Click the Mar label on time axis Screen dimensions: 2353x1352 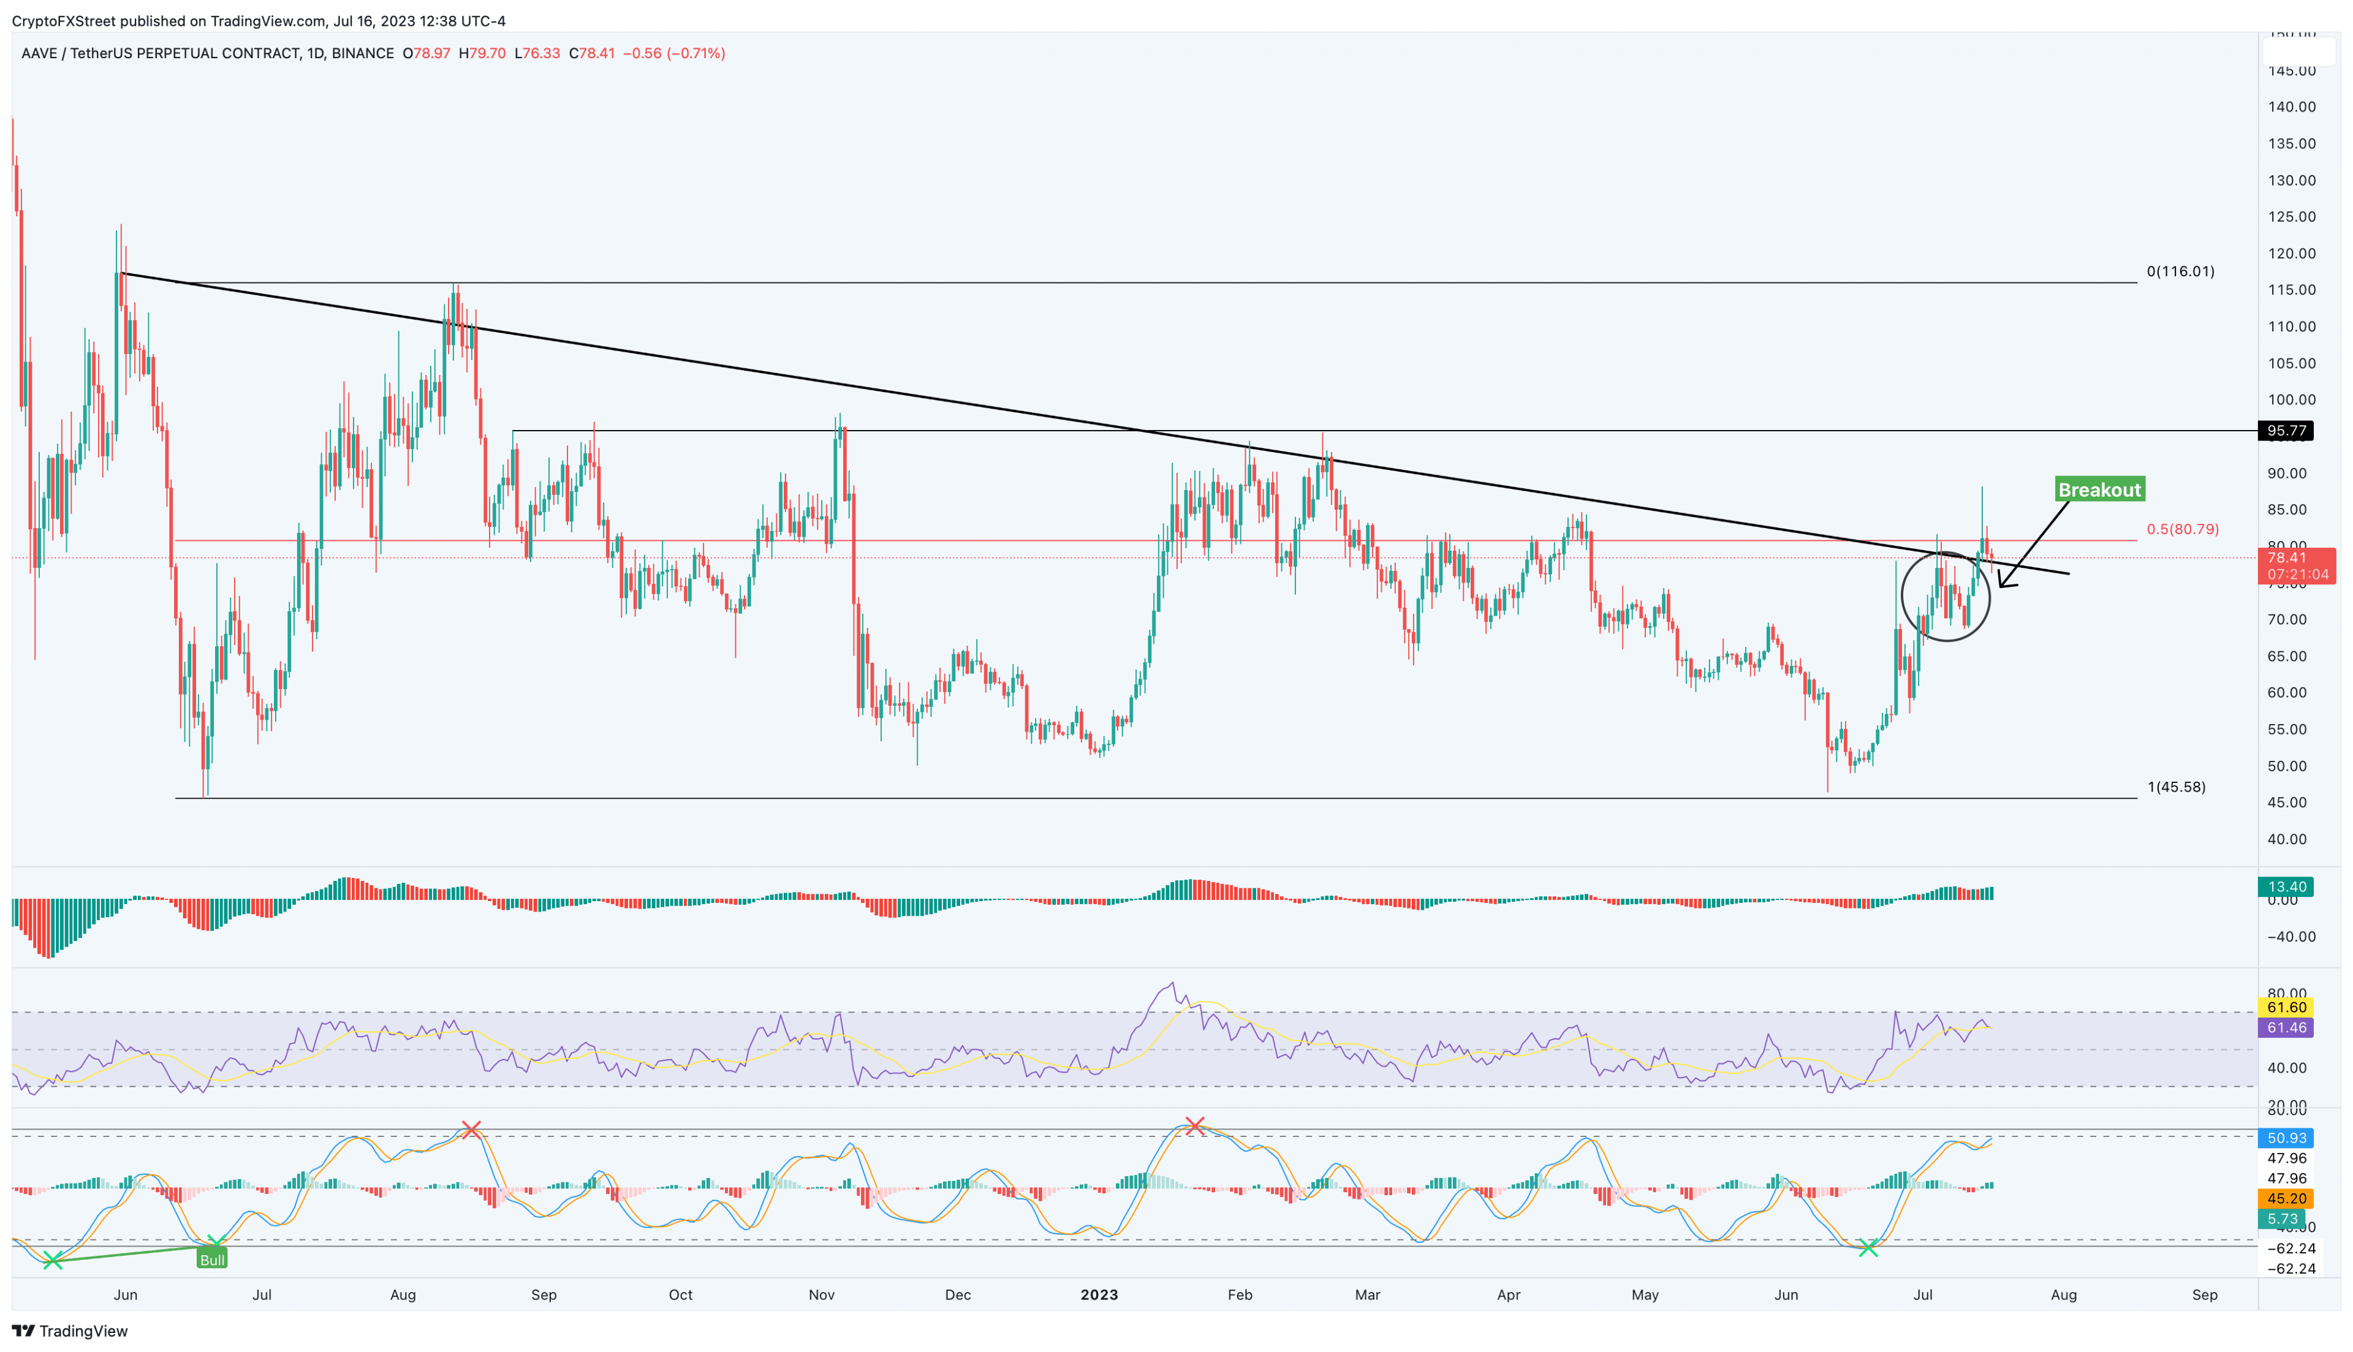[x=1367, y=1294]
